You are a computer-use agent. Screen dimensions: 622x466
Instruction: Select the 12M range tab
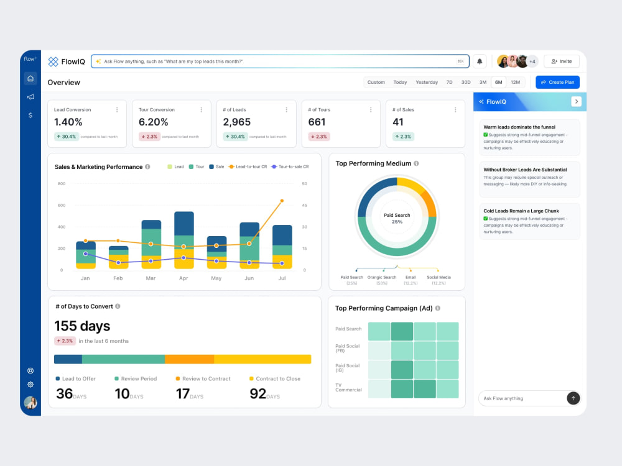[515, 83]
